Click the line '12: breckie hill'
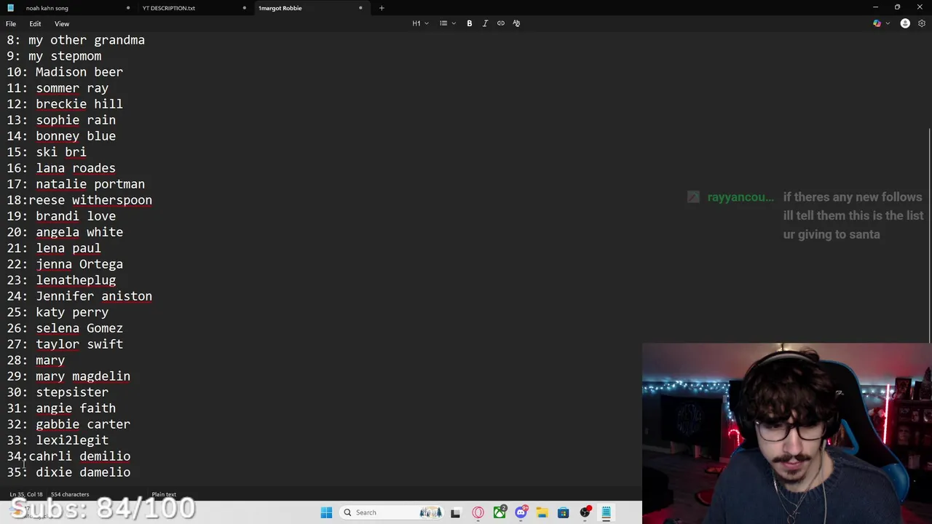932x524 pixels. pos(65,104)
